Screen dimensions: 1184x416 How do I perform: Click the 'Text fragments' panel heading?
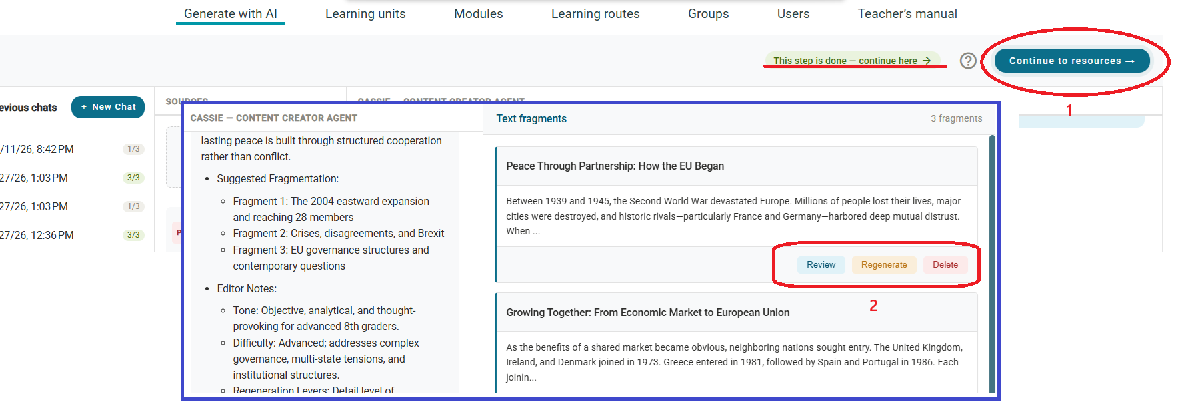[531, 119]
